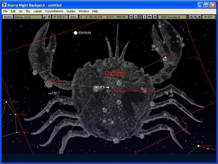Image resolution: width=218 pixels, height=164 pixels.
Task: Click the δ Hya star label
Action: point(24,132)
